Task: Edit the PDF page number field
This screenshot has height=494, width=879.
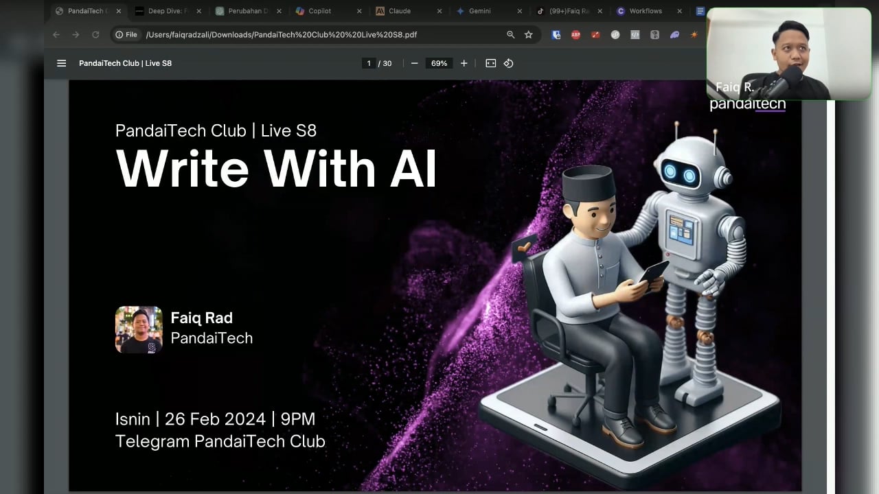Action: (x=369, y=63)
